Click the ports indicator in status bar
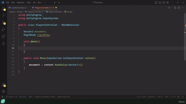This screenshot has height=104, width=186. pyautogui.click(x=31, y=96)
